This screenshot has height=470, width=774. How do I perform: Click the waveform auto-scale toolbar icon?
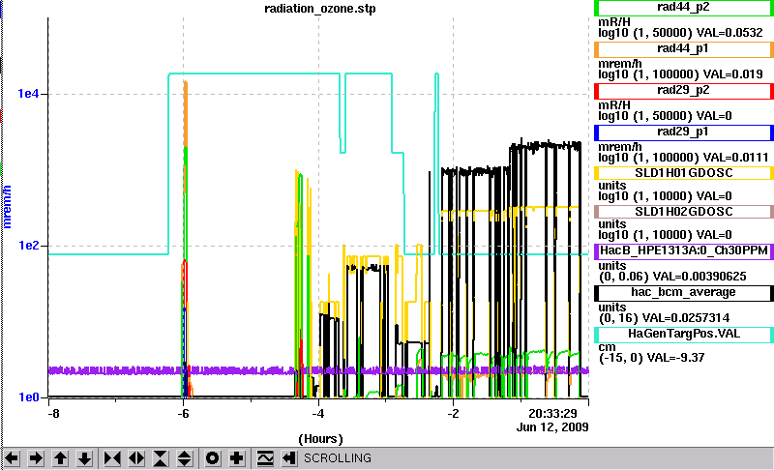click(x=265, y=458)
